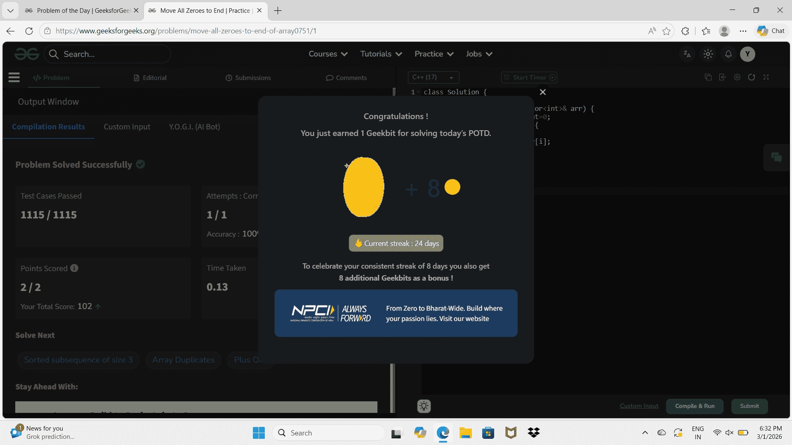Click the Windows Start button
Viewport: 792px width, 445px height.
(259, 433)
